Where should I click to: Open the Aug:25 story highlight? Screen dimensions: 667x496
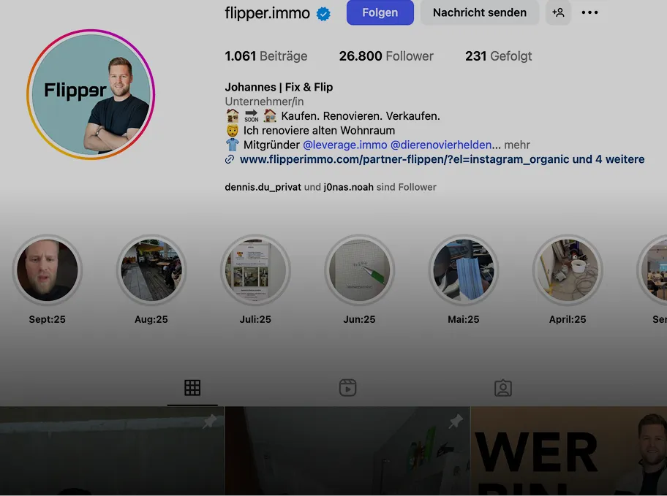(151, 270)
